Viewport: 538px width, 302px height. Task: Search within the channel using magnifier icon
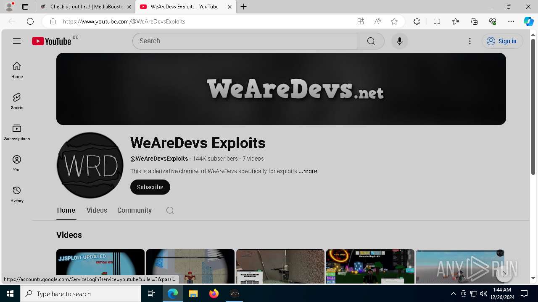(x=170, y=211)
